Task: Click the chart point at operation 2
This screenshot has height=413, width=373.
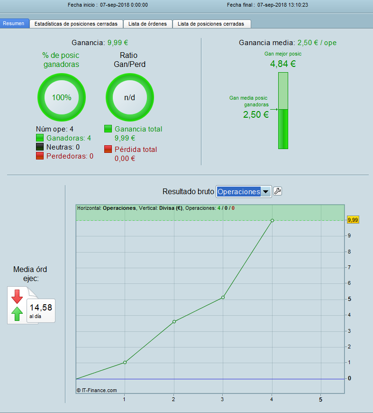Action: [x=174, y=321]
